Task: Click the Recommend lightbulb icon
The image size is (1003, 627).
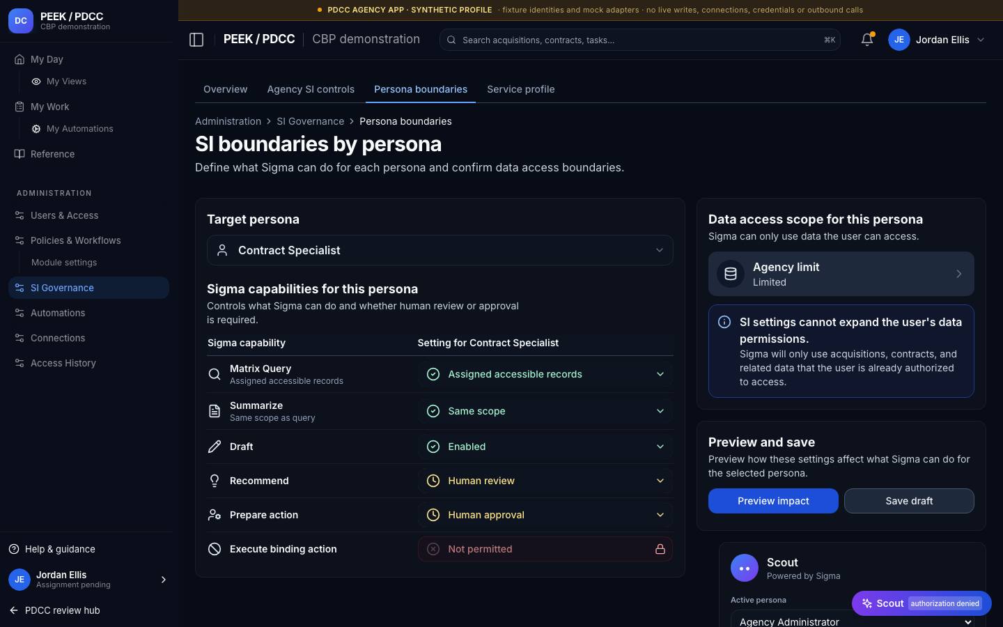Action: [215, 481]
